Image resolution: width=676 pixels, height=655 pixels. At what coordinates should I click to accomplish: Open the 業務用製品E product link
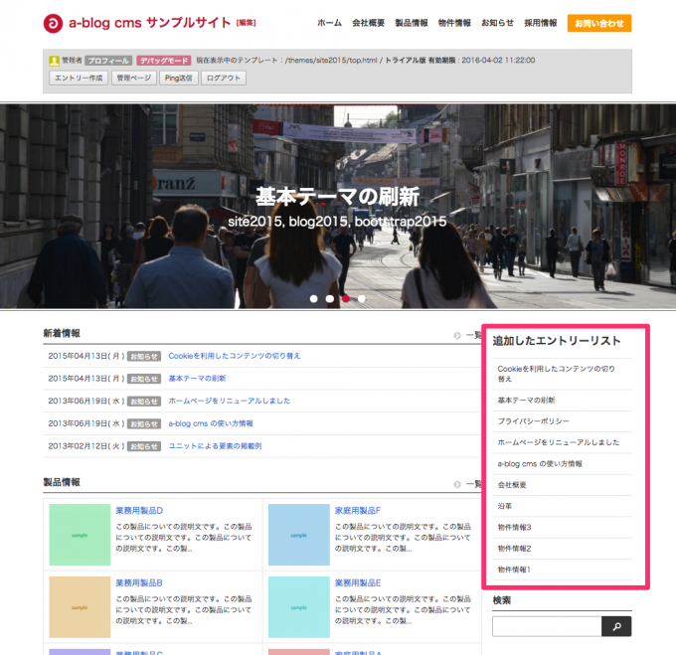[358, 583]
